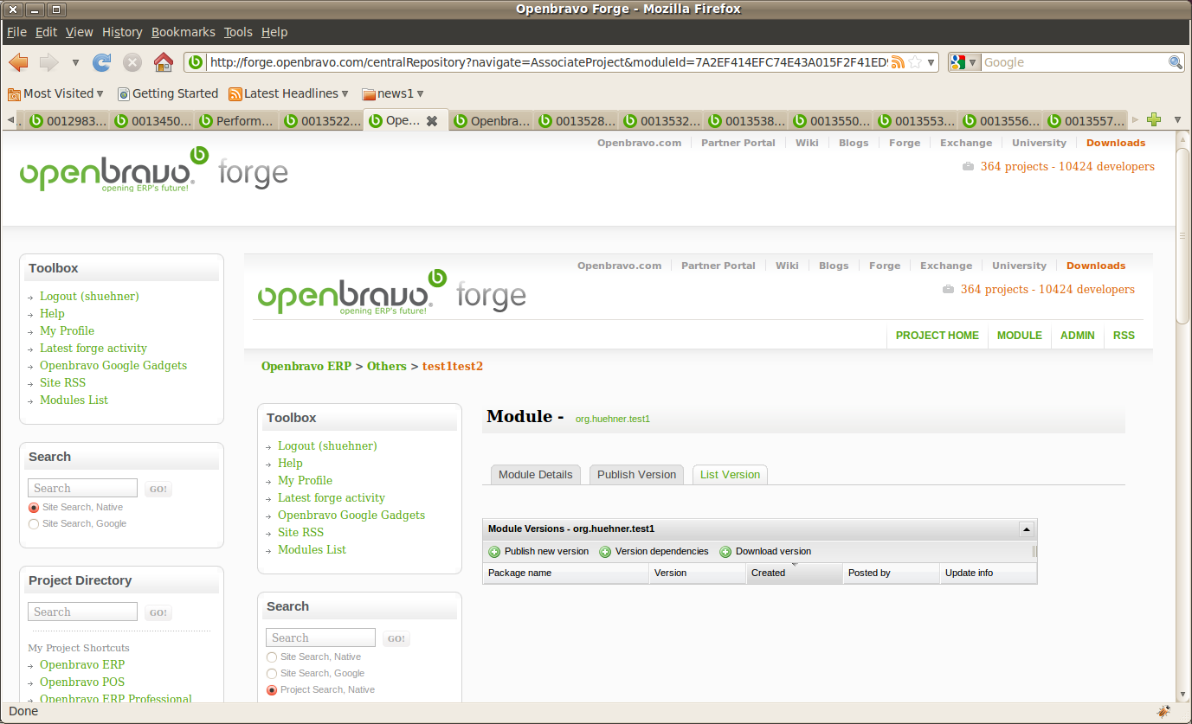Bookmark the page with the star icon
The height and width of the screenshot is (724, 1192).
[915, 62]
